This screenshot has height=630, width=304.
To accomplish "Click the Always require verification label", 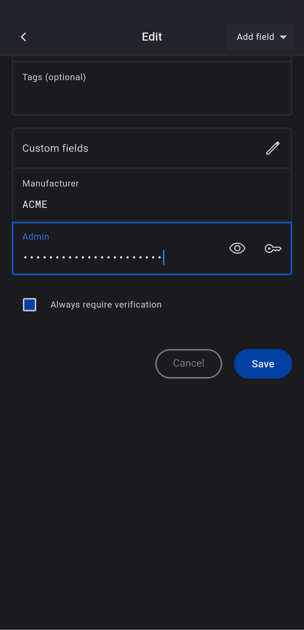I will tap(106, 305).
